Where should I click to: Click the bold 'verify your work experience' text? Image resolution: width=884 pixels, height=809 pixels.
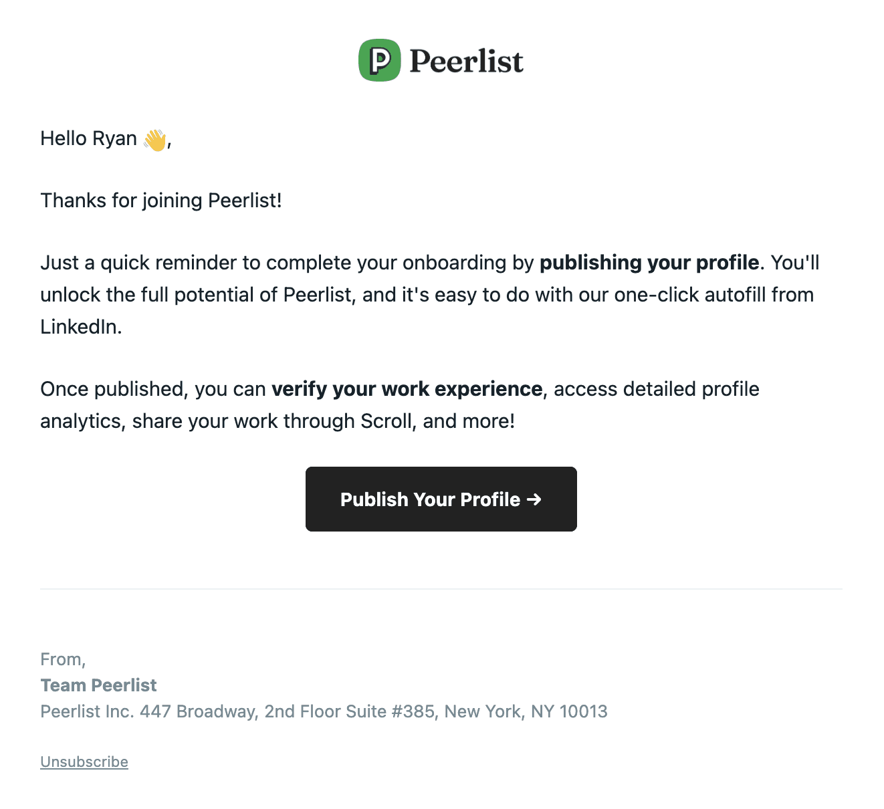tap(407, 389)
